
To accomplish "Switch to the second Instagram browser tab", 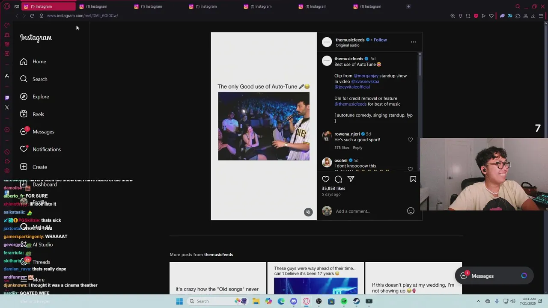I will click(103, 6).
